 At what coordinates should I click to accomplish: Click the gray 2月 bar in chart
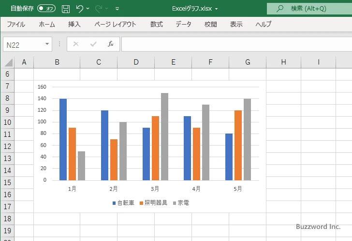pyautogui.click(x=123, y=151)
